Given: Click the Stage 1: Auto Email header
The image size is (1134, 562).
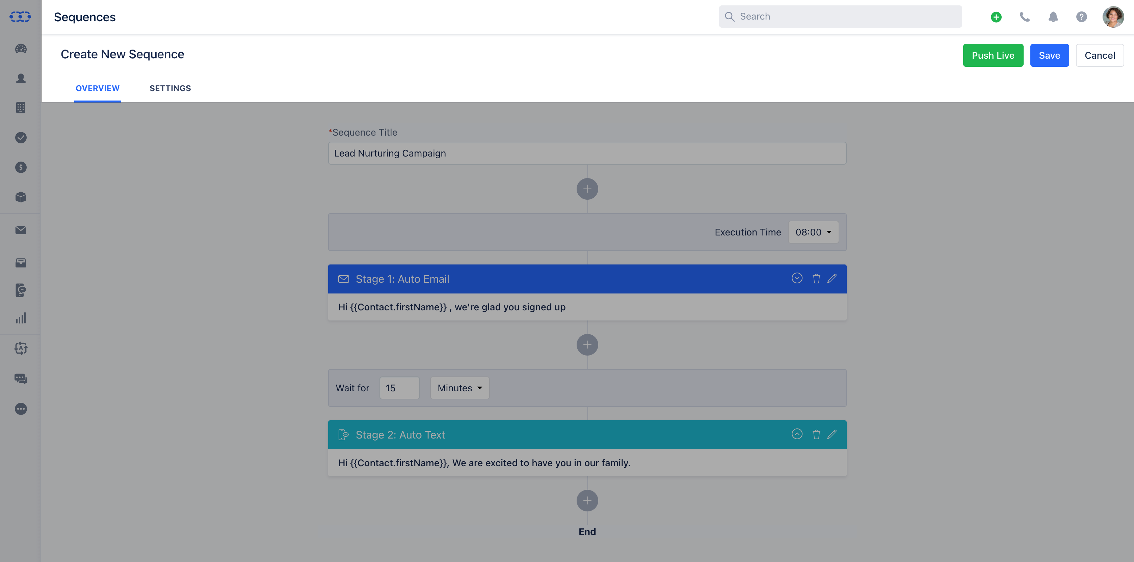Looking at the screenshot, I should click(587, 279).
